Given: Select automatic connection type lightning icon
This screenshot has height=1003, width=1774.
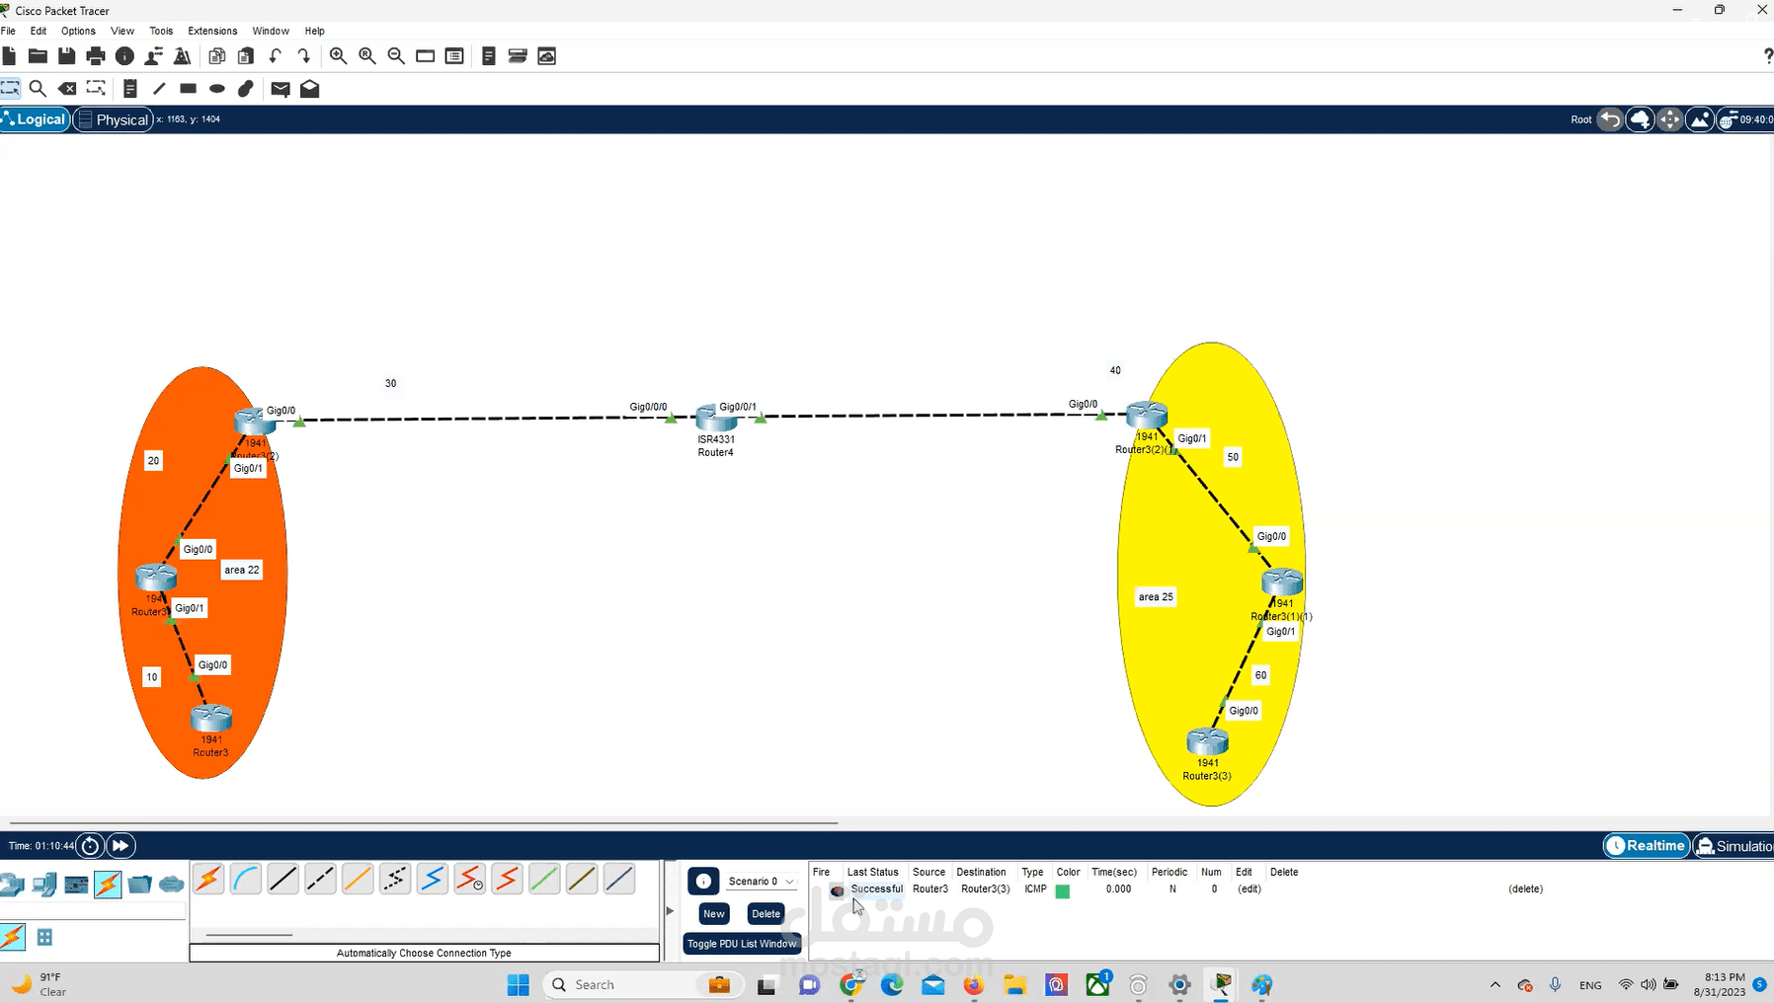Looking at the screenshot, I should click(x=208, y=879).
